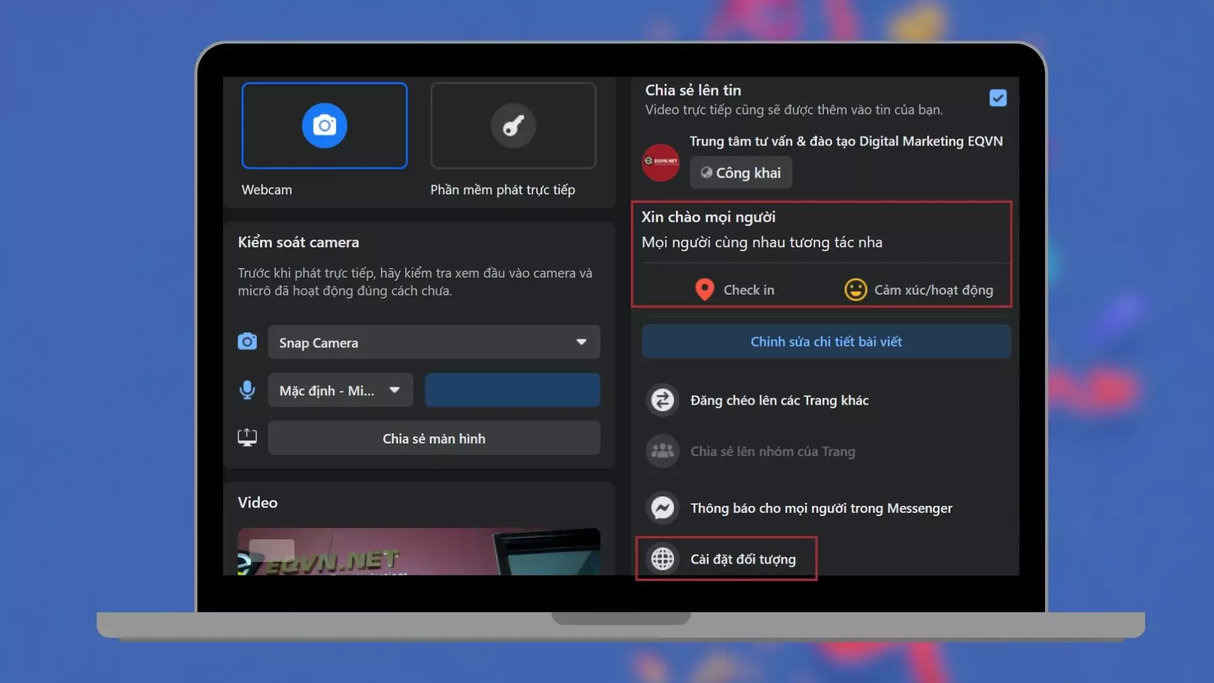1214x683 pixels.
Task: Select Thông báo cho mọi người trong Messenger
Action: coord(821,508)
